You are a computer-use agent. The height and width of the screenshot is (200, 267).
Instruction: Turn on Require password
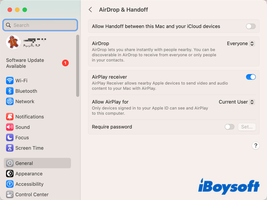(x=229, y=127)
